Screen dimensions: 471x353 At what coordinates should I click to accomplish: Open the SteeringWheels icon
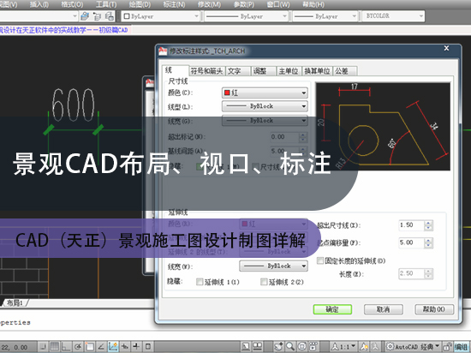tap(302, 346)
